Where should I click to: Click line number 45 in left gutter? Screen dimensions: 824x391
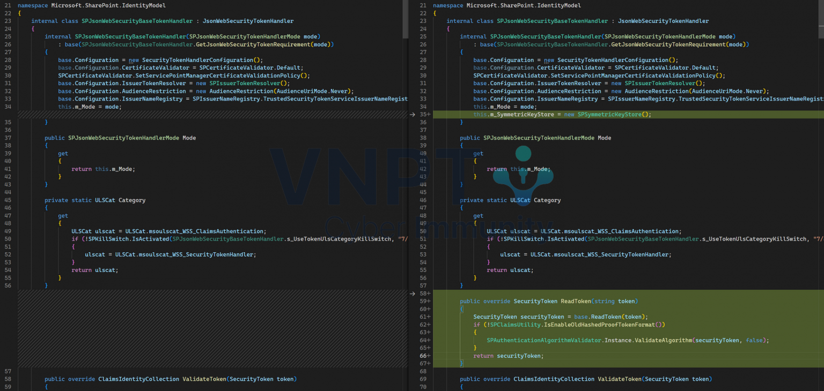coord(8,200)
